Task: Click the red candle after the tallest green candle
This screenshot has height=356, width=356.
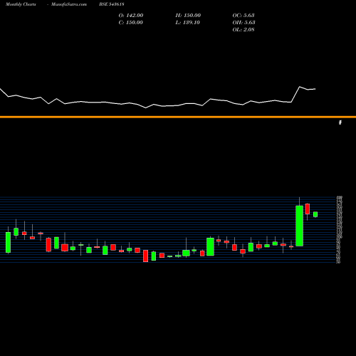Action: (x=308, y=209)
